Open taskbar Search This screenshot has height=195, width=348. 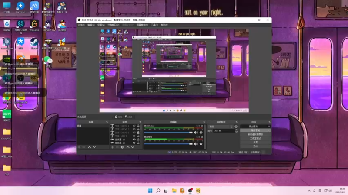pyautogui.click(x=158, y=191)
